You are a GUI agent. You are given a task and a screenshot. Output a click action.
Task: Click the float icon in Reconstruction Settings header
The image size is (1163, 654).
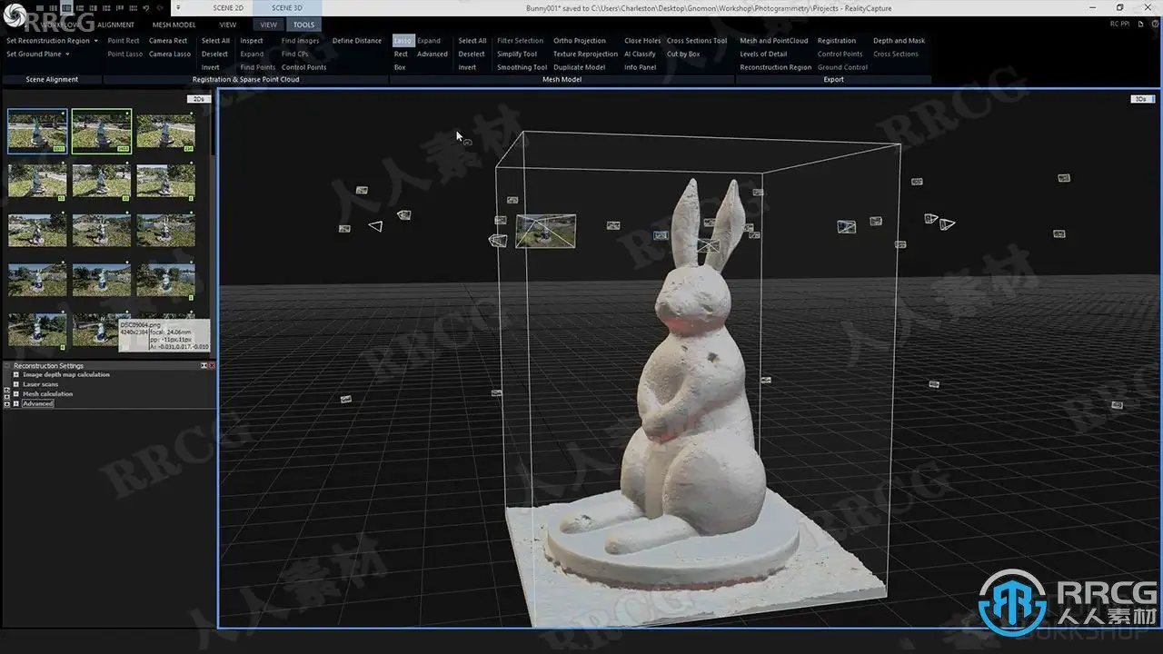[x=204, y=366]
